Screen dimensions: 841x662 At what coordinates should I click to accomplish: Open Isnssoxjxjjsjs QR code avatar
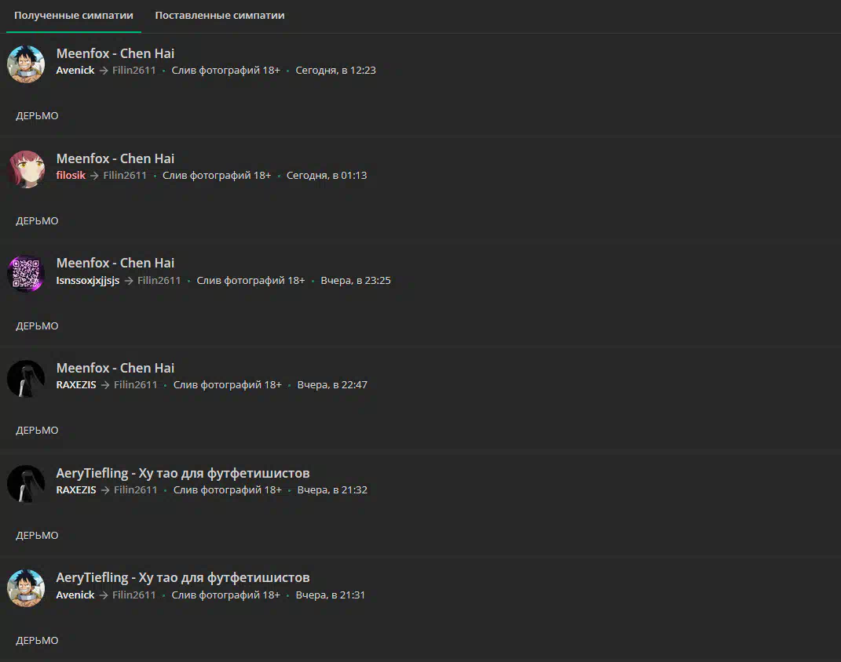click(26, 274)
